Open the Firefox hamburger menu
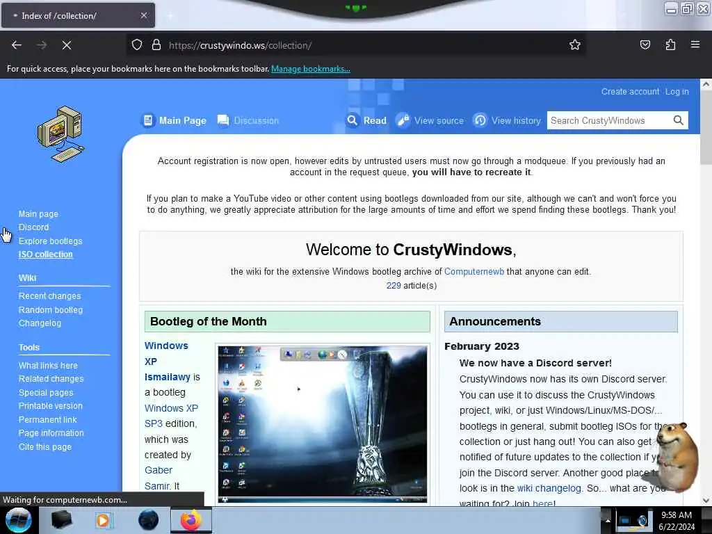 click(695, 45)
